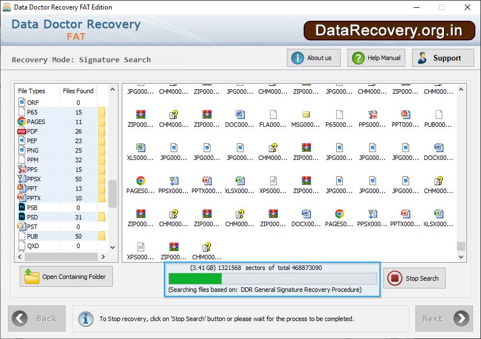Open the About us info button

point(314,58)
